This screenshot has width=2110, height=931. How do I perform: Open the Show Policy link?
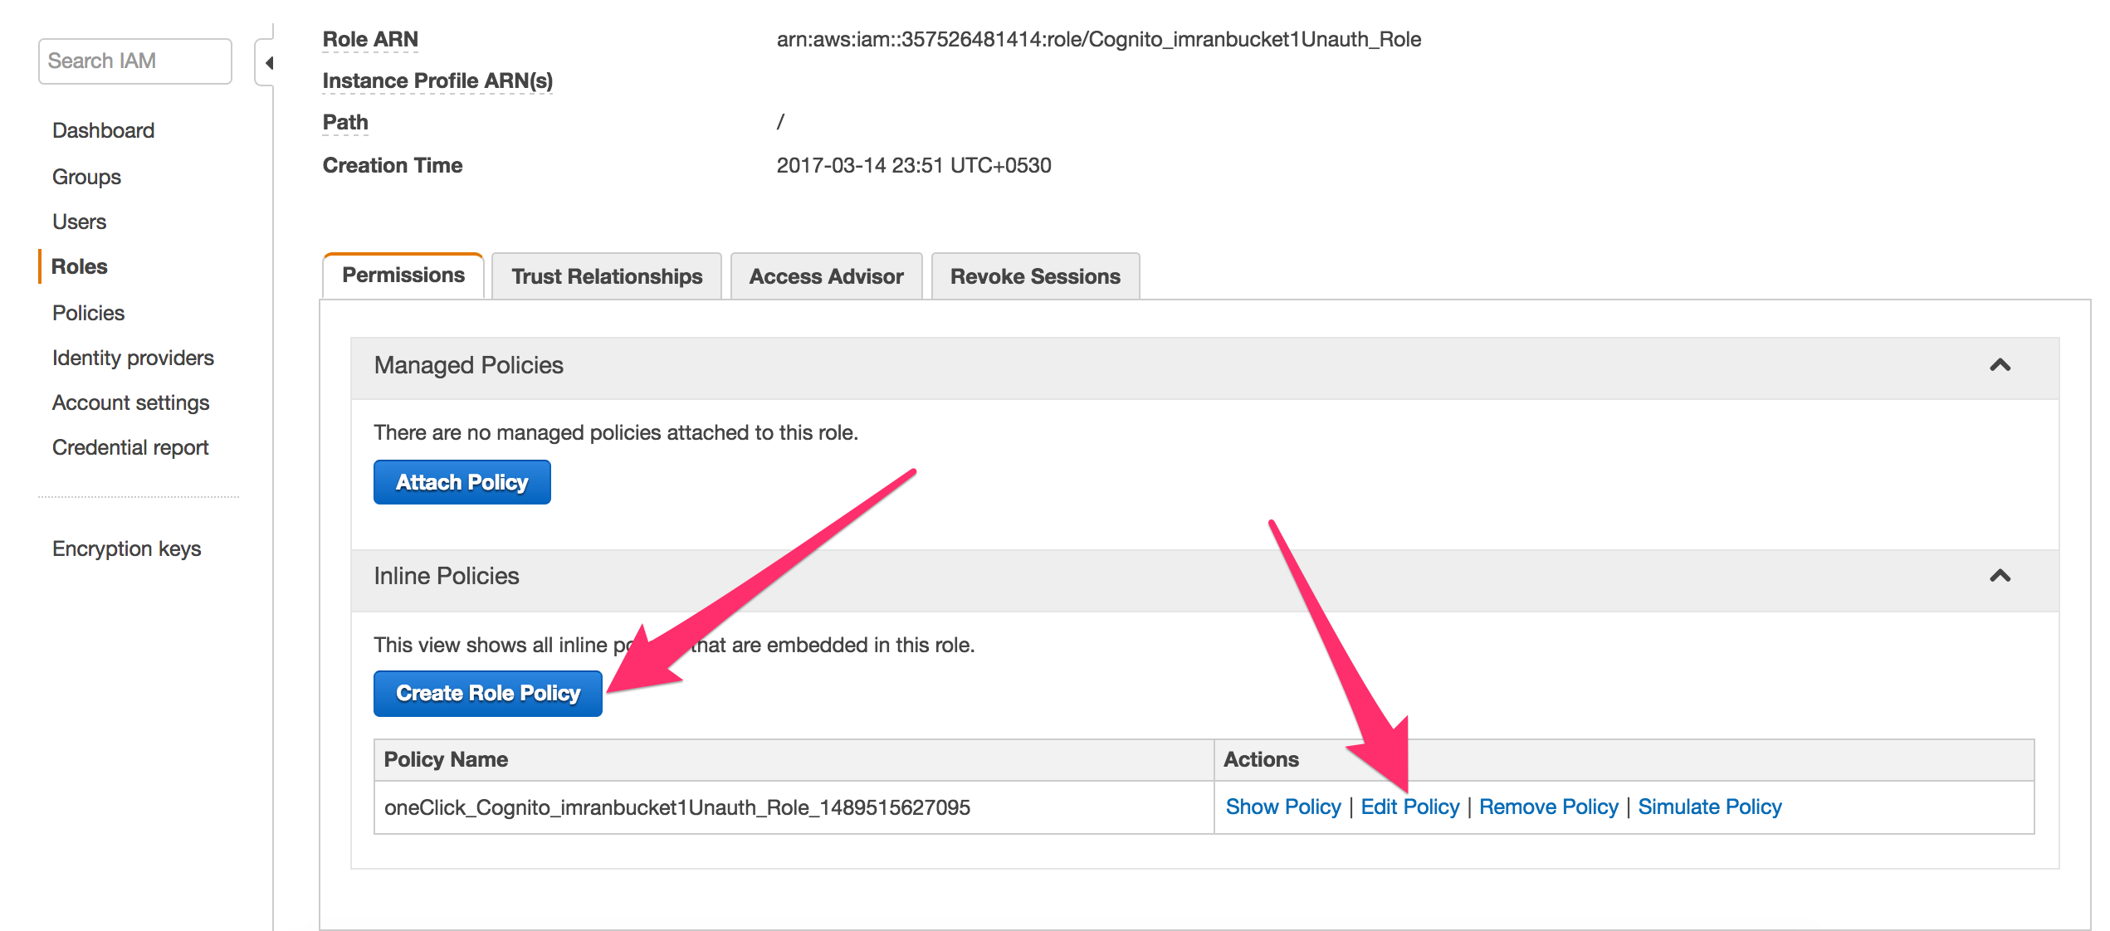click(x=1282, y=807)
